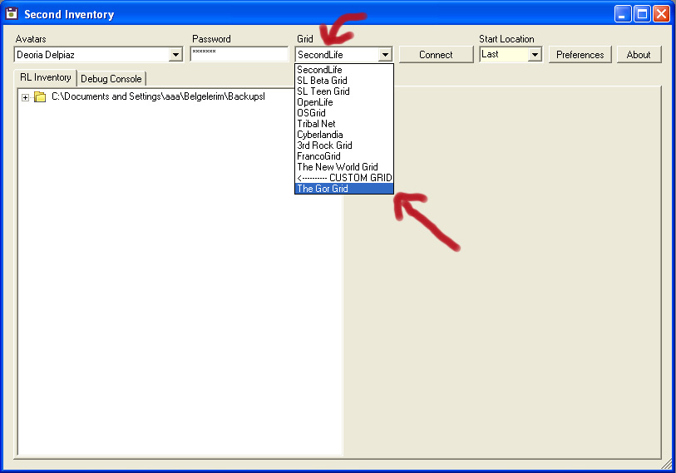Click the Backups folder icon
The image size is (676, 473).
40,96
